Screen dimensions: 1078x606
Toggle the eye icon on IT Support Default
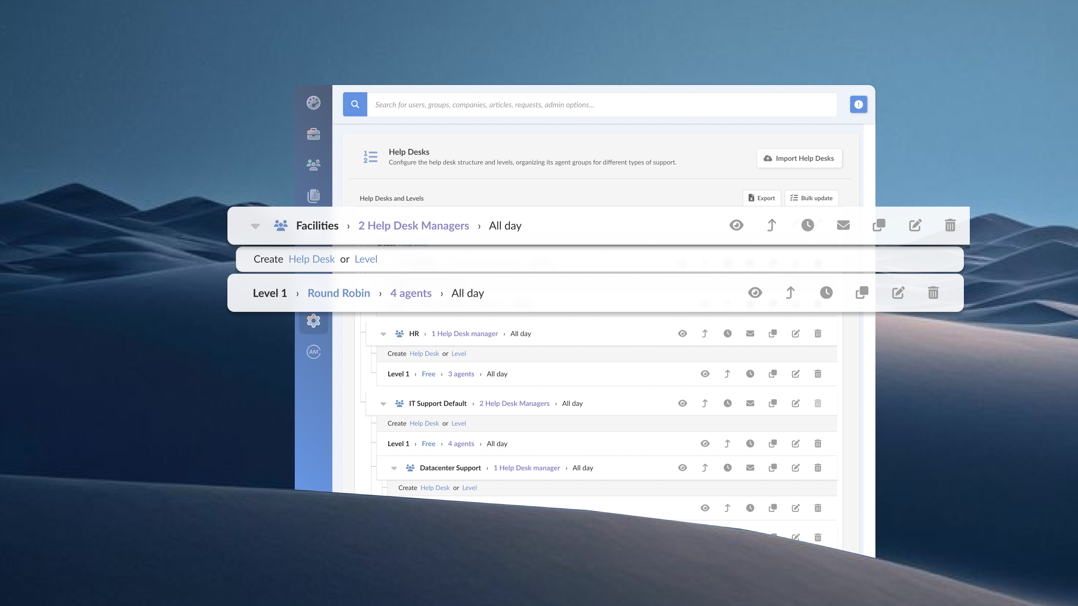tap(683, 403)
